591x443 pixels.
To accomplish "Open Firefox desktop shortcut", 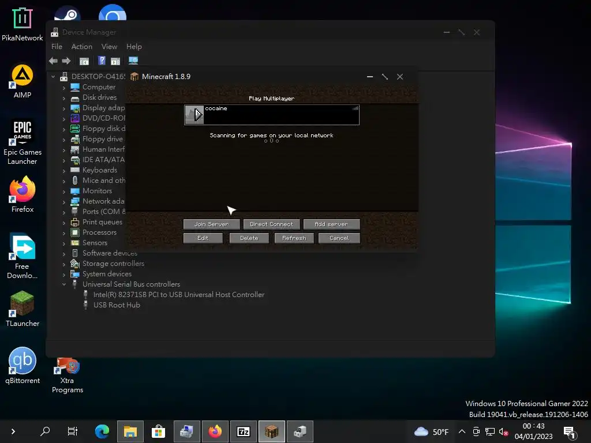I will tap(23, 195).
